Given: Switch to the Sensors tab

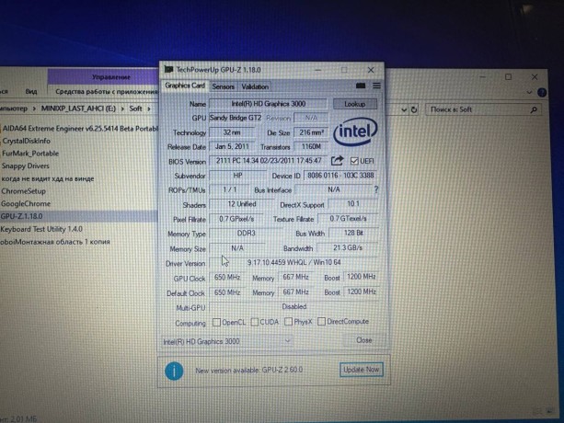Looking at the screenshot, I should [223, 86].
